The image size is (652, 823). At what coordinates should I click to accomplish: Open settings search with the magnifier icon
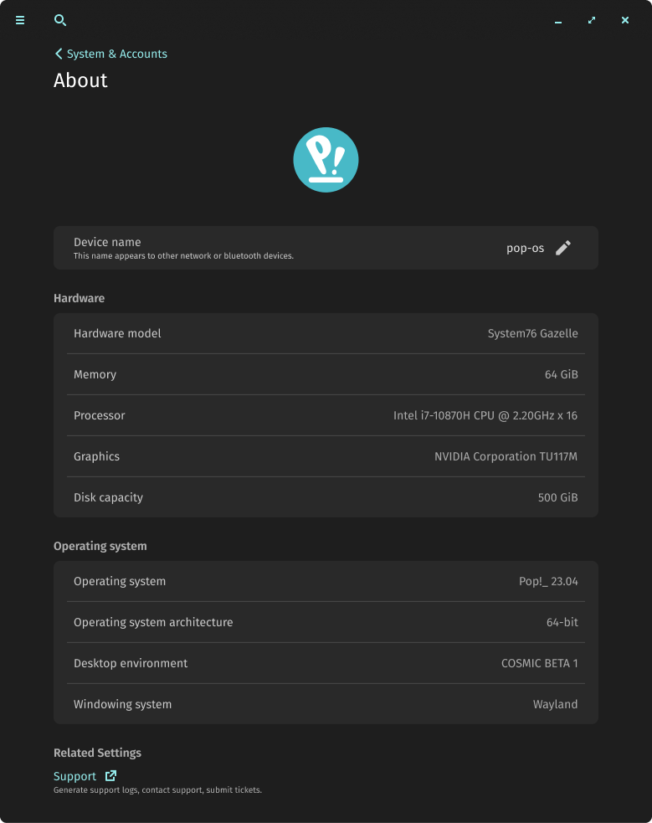point(59,20)
